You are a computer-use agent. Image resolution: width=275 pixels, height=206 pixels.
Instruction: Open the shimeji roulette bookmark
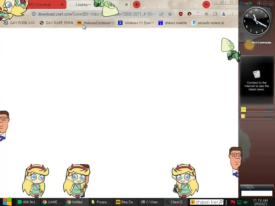click(x=173, y=23)
